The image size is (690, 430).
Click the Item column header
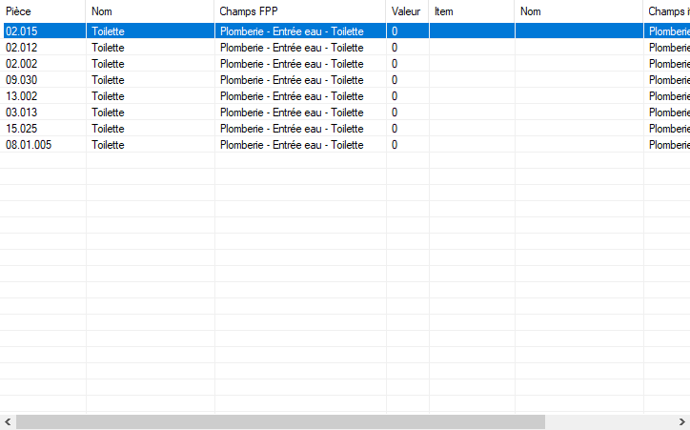[472, 10]
